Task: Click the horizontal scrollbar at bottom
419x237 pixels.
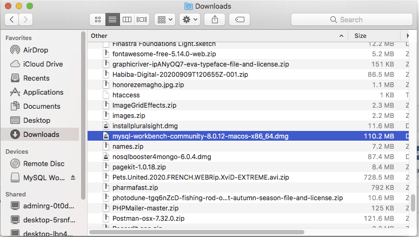Action: point(197,232)
